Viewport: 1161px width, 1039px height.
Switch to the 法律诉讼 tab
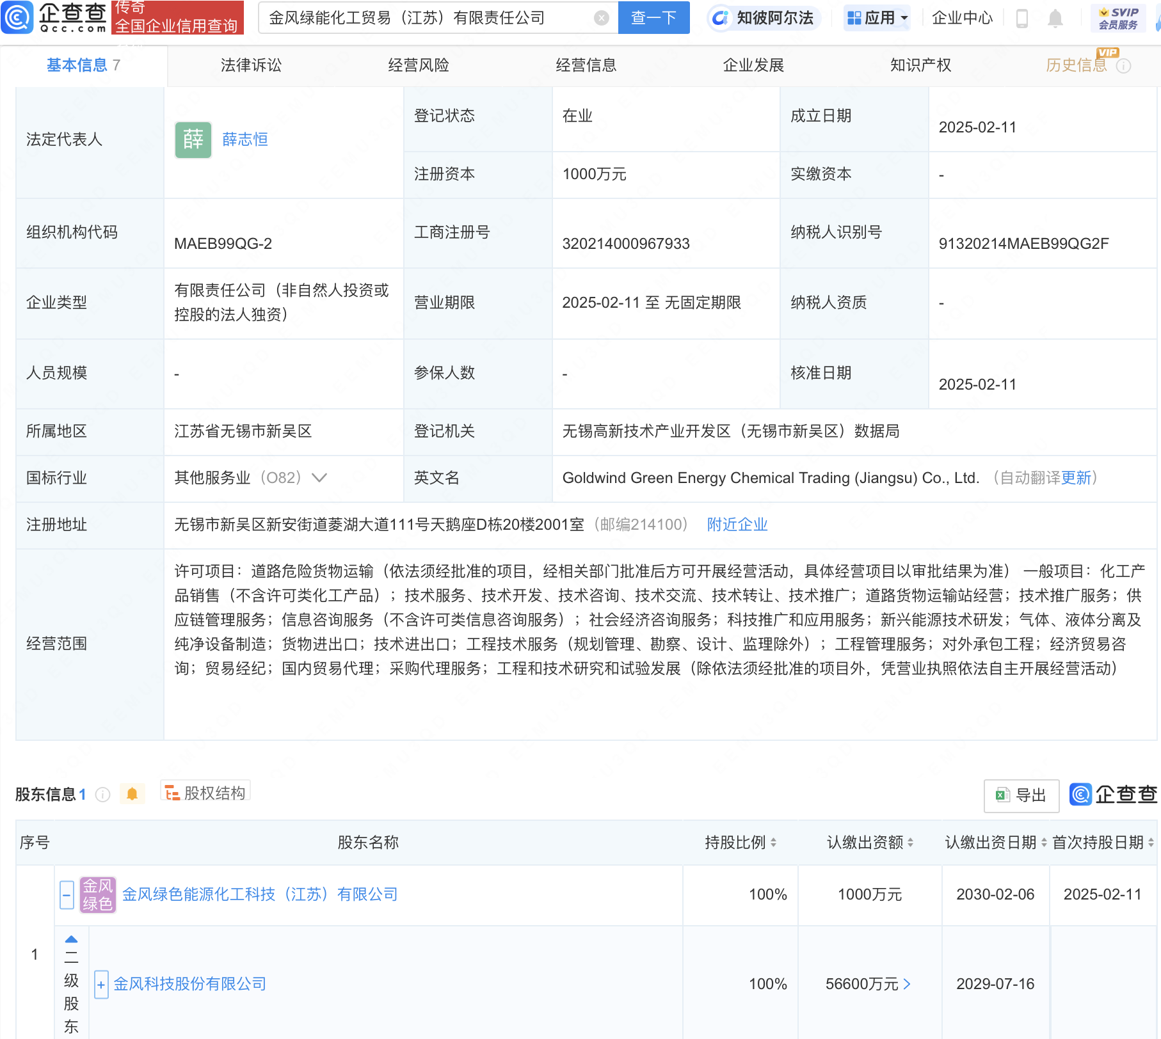pyautogui.click(x=250, y=65)
